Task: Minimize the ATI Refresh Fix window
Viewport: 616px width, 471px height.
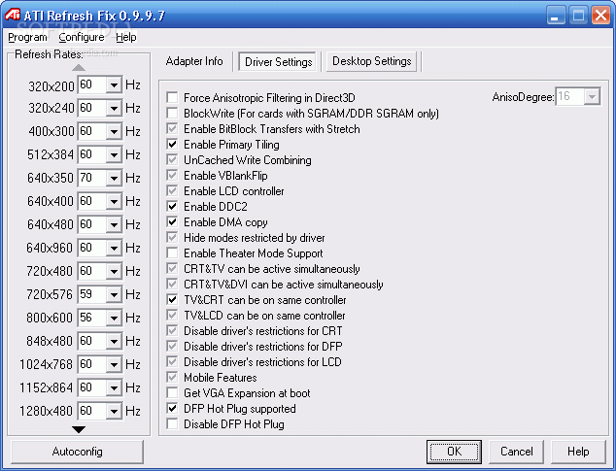Action: point(556,16)
